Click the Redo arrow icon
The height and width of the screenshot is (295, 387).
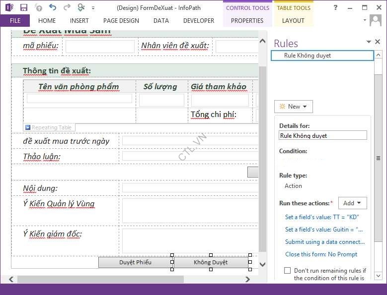coord(67,7)
